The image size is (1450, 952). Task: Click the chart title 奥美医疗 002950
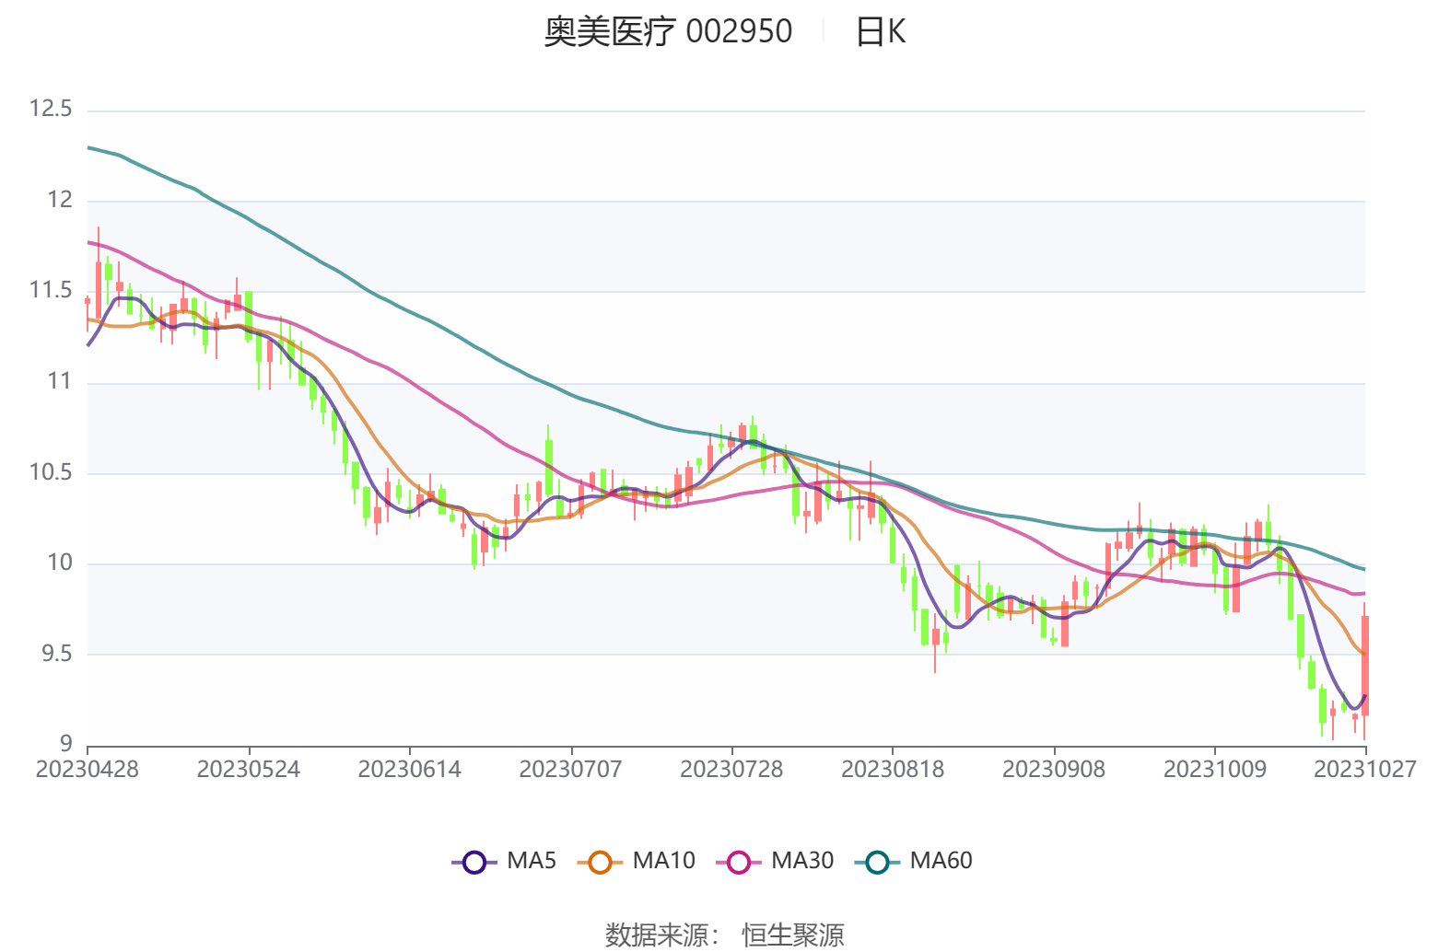click(x=667, y=32)
